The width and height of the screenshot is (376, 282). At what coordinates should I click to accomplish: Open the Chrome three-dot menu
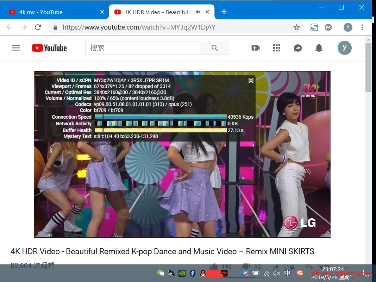(362, 27)
